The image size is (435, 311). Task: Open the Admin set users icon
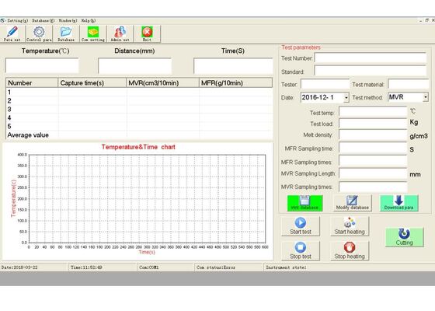(120, 34)
